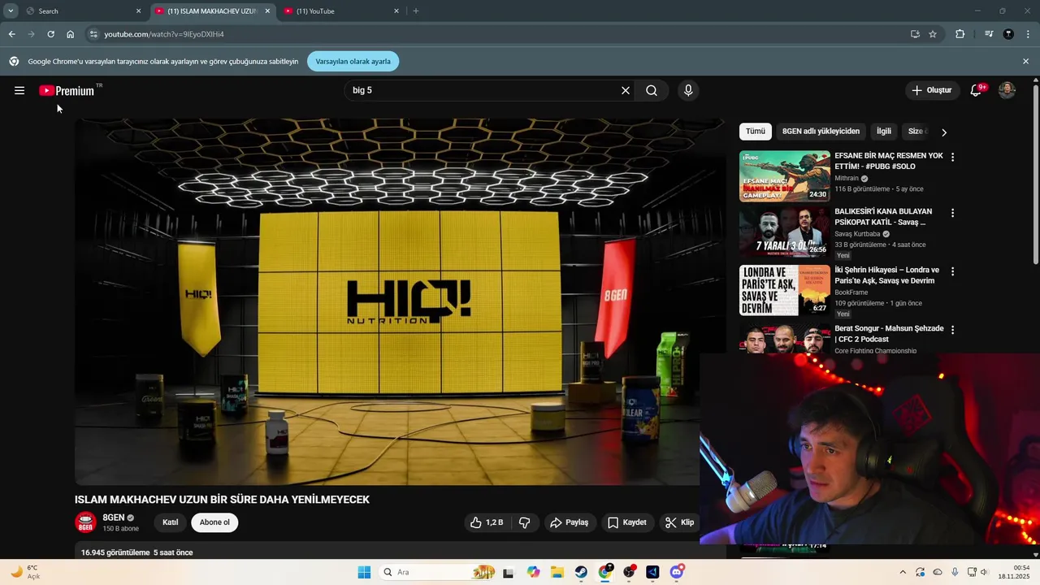Open Berat Songur Mahsun Şehzade title
This screenshot has width=1040, height=585.
[889, 334]
